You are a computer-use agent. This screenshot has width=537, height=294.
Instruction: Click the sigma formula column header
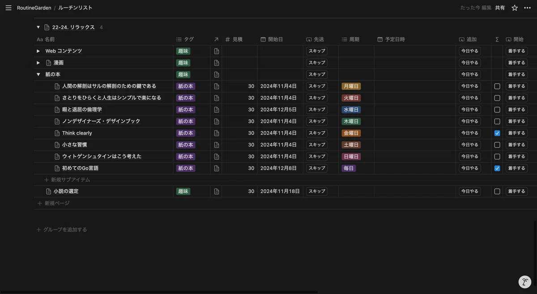497,39
